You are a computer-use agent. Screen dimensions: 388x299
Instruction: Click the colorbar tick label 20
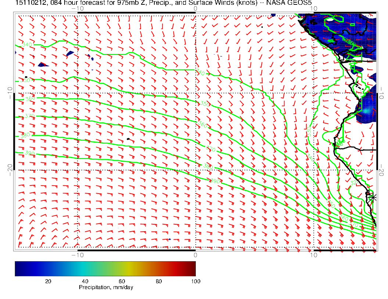[48, 281]
